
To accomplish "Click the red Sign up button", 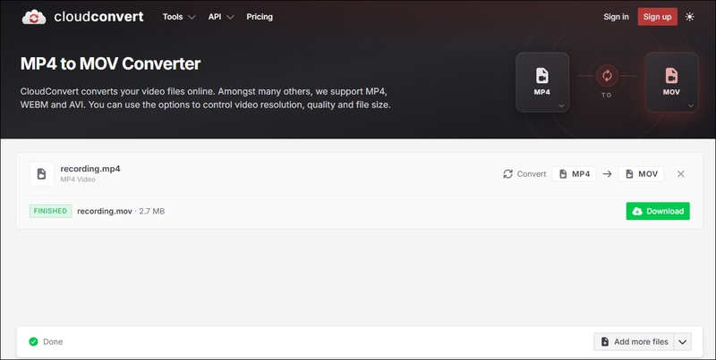I will (657, 17).
